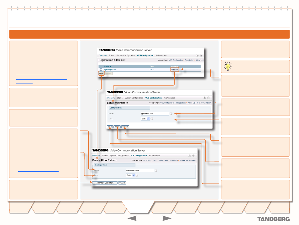Click Registration breadcrumb in Edit Allow Pattern window
Image resolution: width=299 pixels, height=225 pixels.
tap(181, 103)
